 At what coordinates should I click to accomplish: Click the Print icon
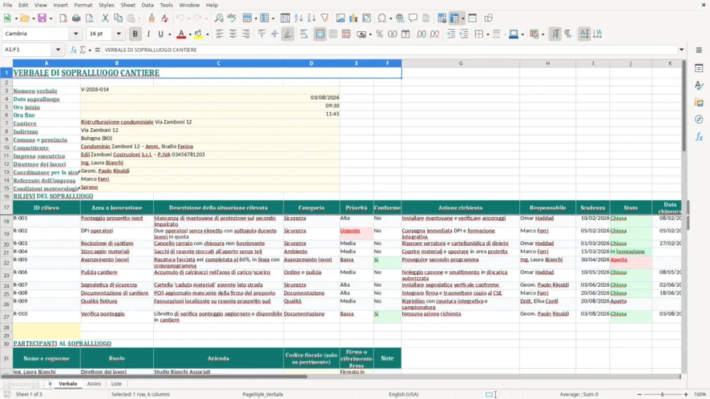(x=76, y=18)
